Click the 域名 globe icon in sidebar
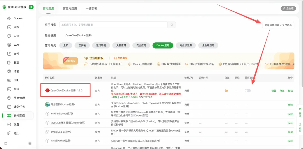This screenshot has width=303, height=149. 9,71
